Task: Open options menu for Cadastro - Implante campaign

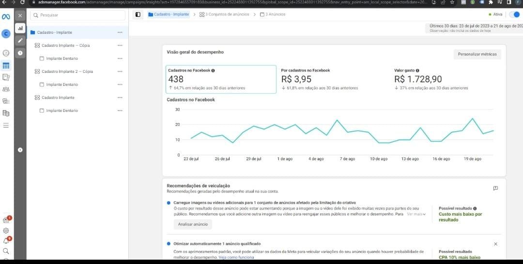Action: click(120, 32)
